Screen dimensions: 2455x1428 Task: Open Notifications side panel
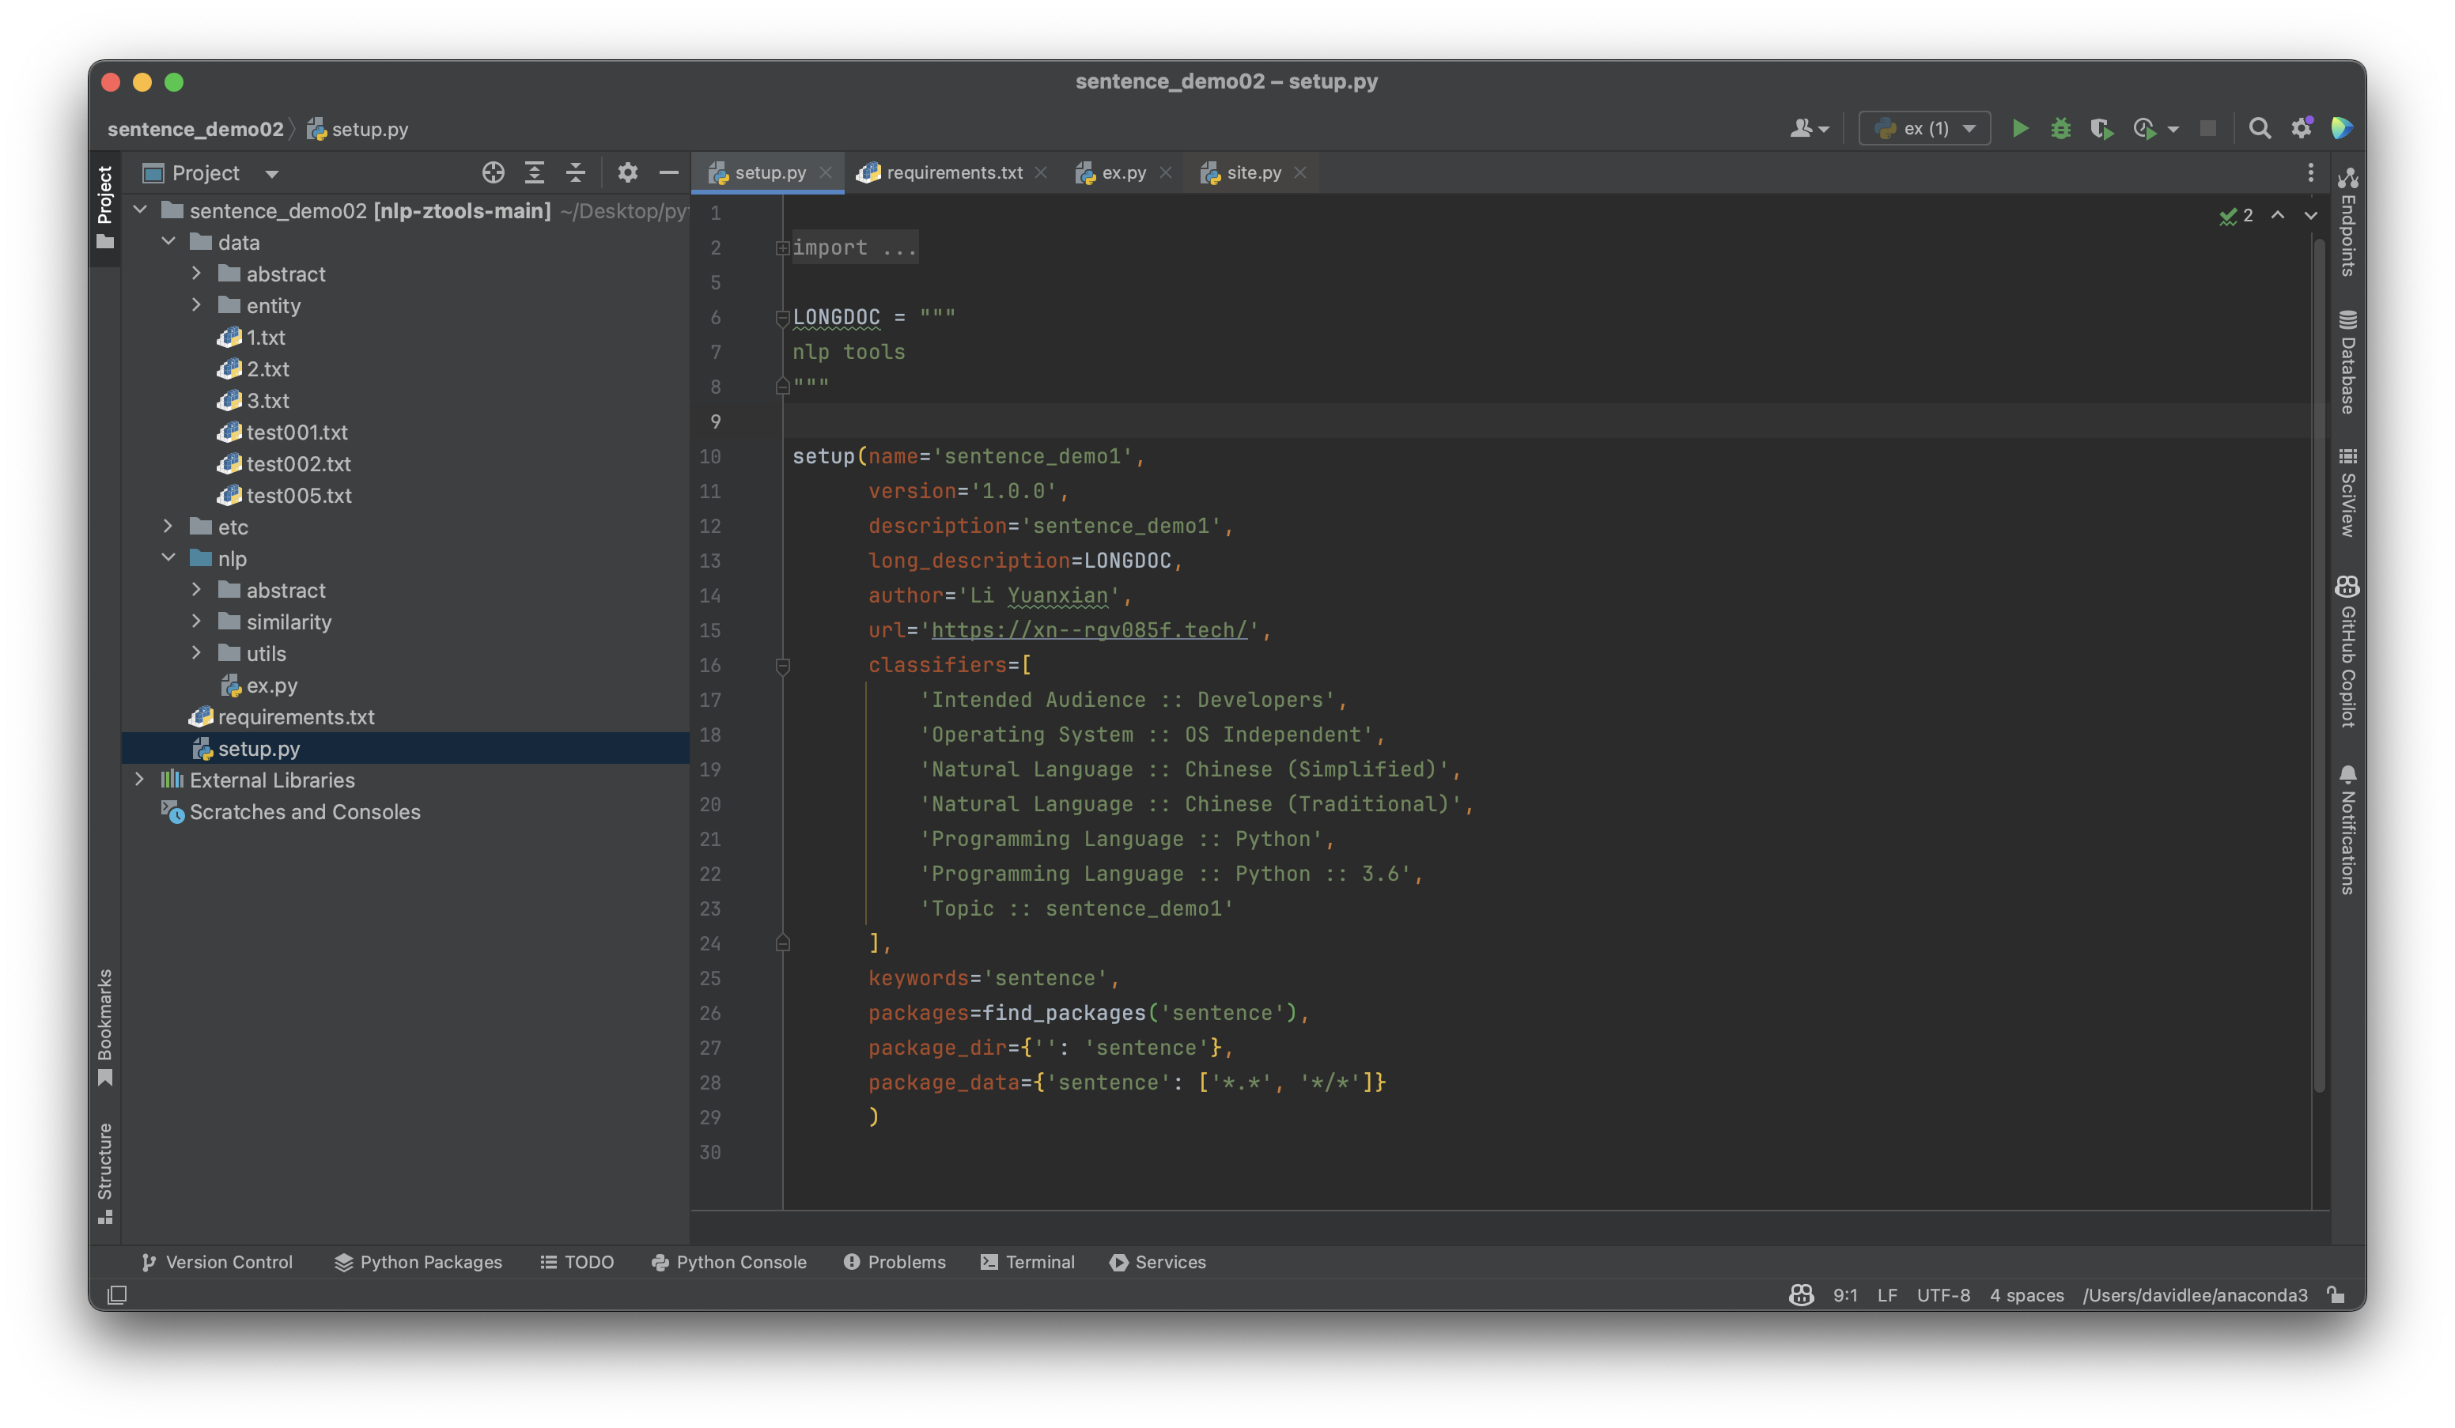pos(2347,829)
